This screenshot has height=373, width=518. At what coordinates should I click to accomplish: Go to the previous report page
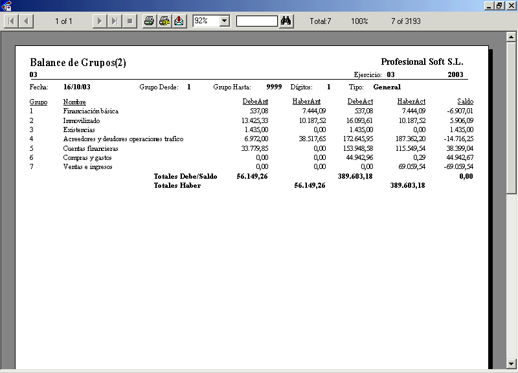coord(27,21)
